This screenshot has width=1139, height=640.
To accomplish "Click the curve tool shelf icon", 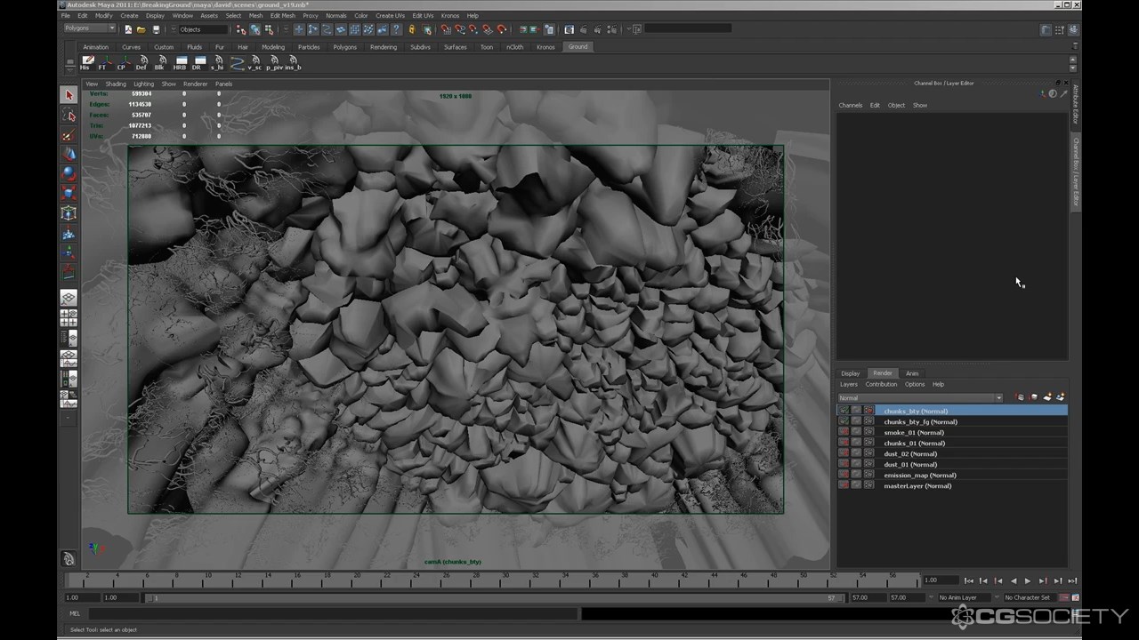I will coord(237,62).
